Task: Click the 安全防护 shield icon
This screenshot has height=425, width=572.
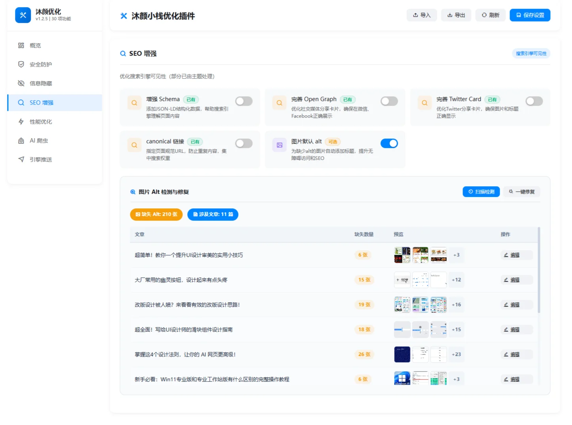Action: [x=21, y=64]
